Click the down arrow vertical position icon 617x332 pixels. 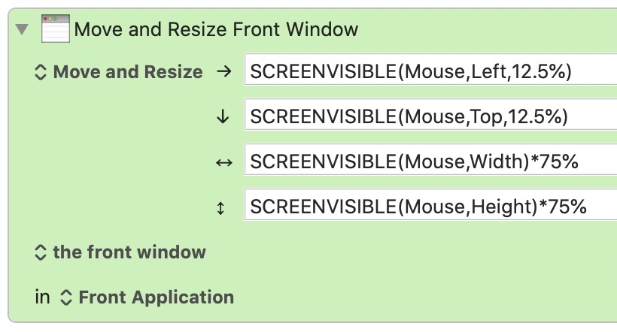(223, 116)
